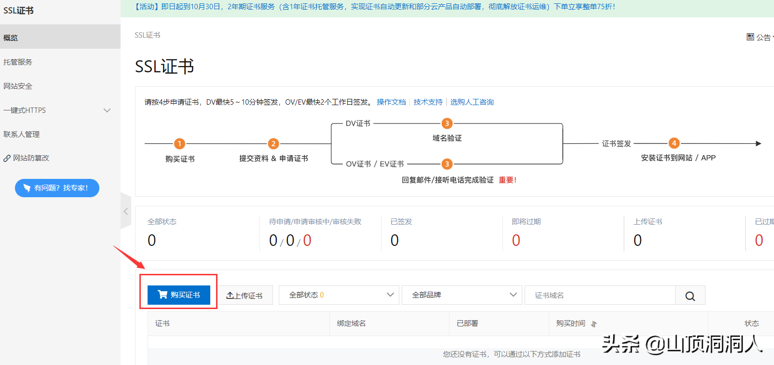The height and width of the screenshot is (365, 774).
Task: Click the 域名验证 label in flowchart
Action: tap(447, 138)
